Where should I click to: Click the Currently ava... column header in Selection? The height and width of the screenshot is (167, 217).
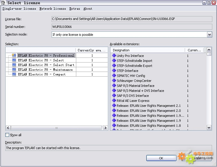(x=91, y=50)
